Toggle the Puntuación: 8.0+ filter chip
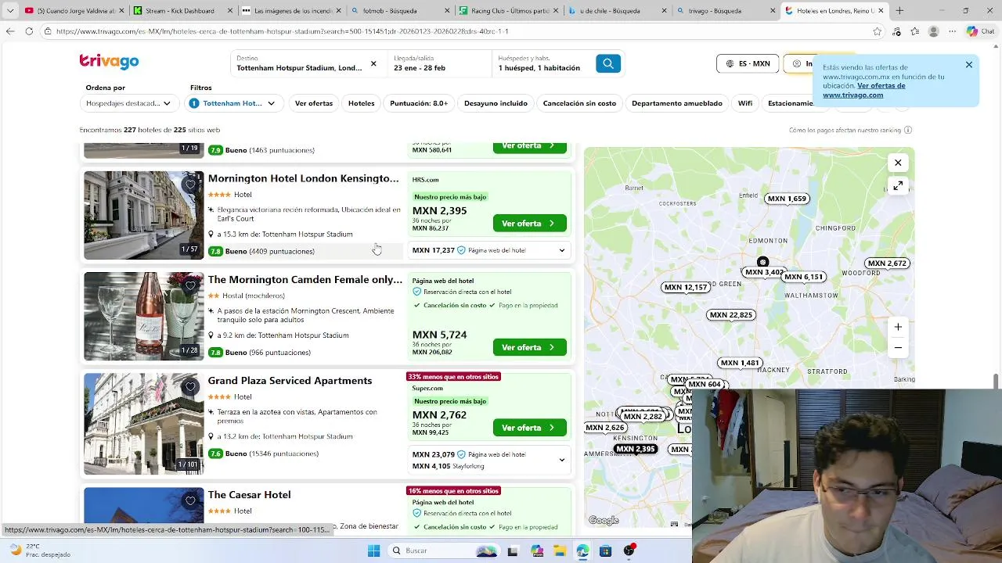Image resolution: width=1002 pixels, height=563 pixels. (x=419, y=103)
